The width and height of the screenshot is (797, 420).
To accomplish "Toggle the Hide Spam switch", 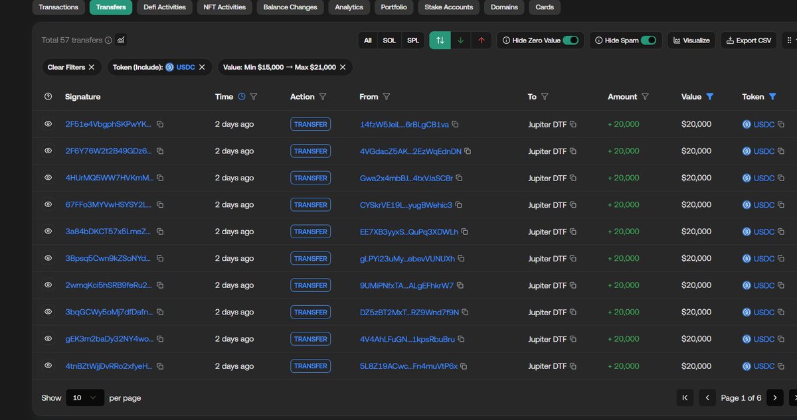I will tap(648, 40).
